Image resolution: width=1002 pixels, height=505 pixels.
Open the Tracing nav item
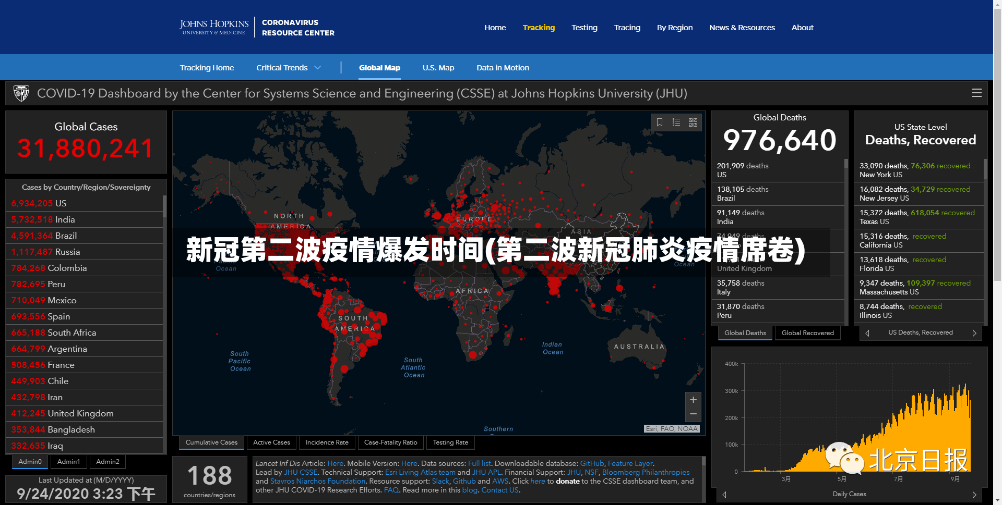click(627, 28)
